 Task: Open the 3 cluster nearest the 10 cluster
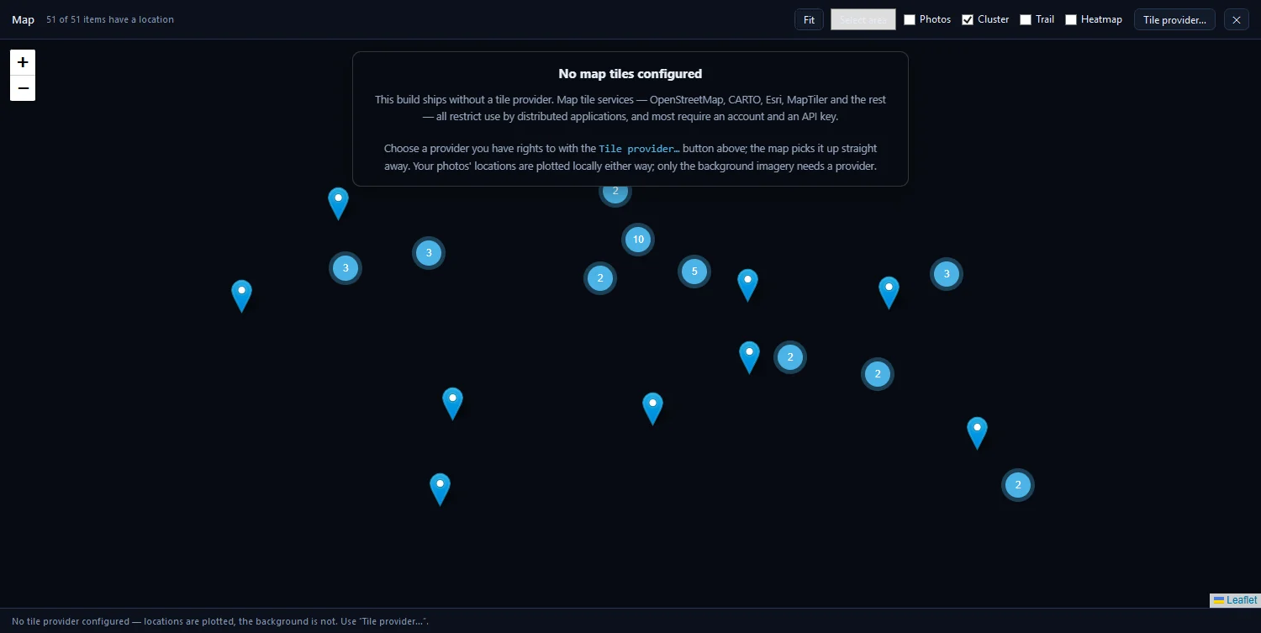coord(429,253)
